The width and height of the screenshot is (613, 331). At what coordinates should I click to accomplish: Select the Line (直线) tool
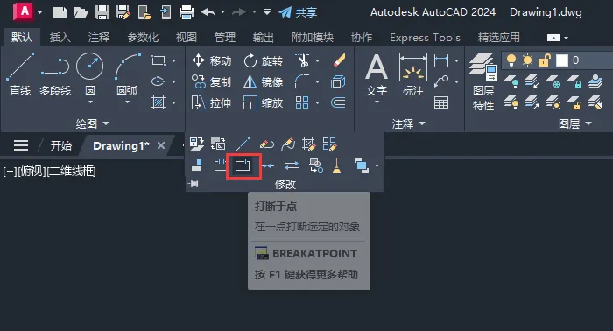tap(20, 75)
